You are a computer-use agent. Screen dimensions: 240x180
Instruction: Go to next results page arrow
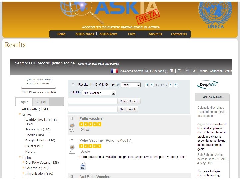point(171,85)
